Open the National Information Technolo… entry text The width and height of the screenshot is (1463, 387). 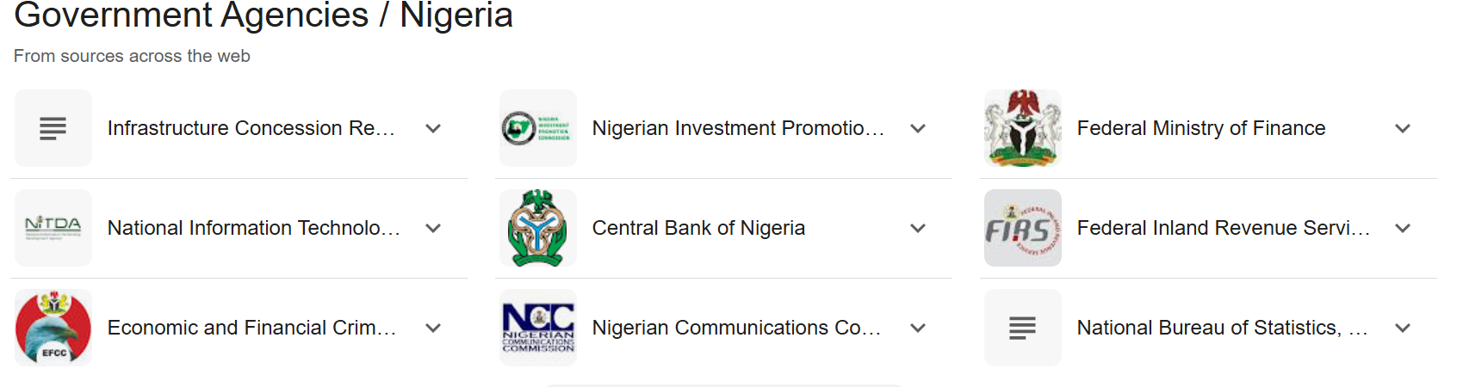point(254,228)
